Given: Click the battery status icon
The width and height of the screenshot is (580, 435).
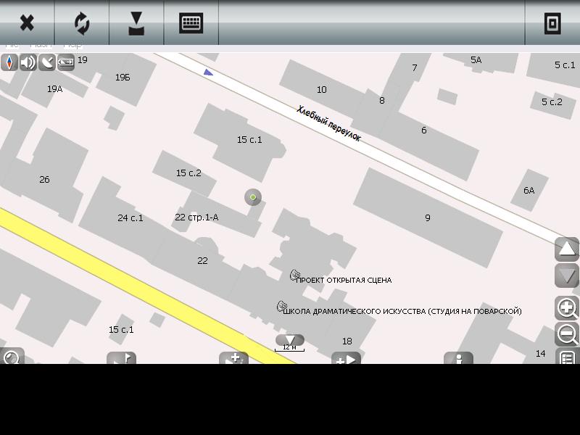Looking at the screenshot, I should pyautogui.click(x=66, y=62).
